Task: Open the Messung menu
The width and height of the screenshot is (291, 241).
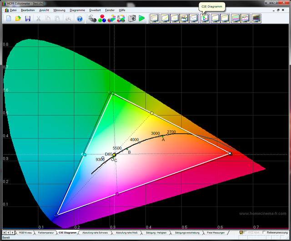Action: click(x=59, y=10)
